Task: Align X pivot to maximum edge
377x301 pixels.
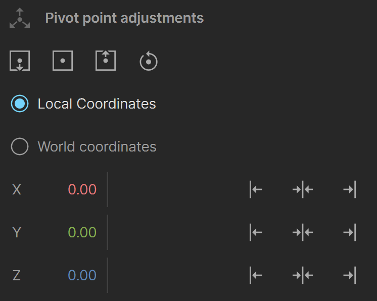Action: [x=350, y=189]
